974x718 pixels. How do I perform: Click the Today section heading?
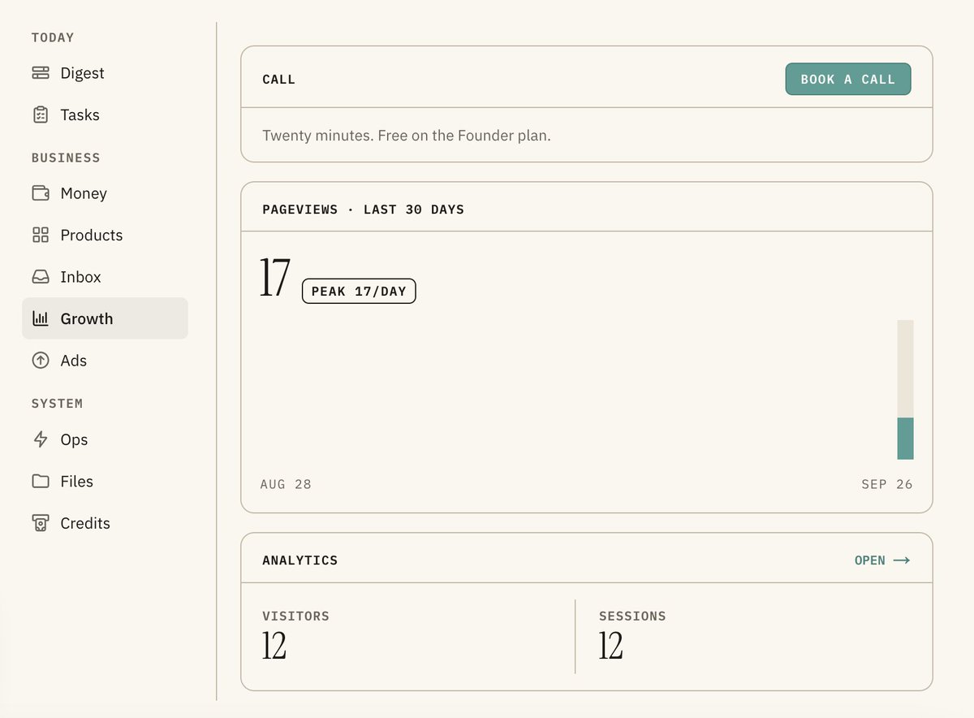(x=53, y=37)
